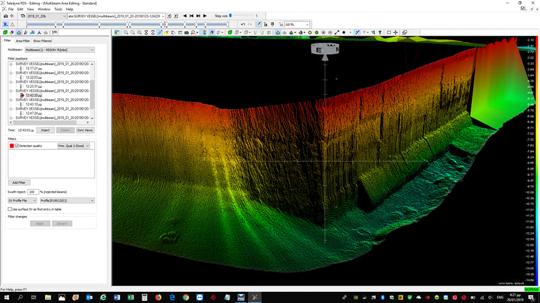Click the zoom in magnifier icon
540x303 pixels.
125,33
